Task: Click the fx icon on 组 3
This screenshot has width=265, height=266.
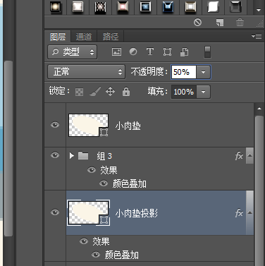Action: coord(239,156)
